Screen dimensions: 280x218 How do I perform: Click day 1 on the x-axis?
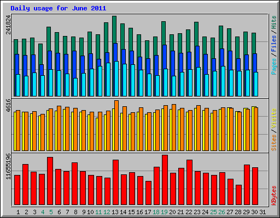[18, 212]
